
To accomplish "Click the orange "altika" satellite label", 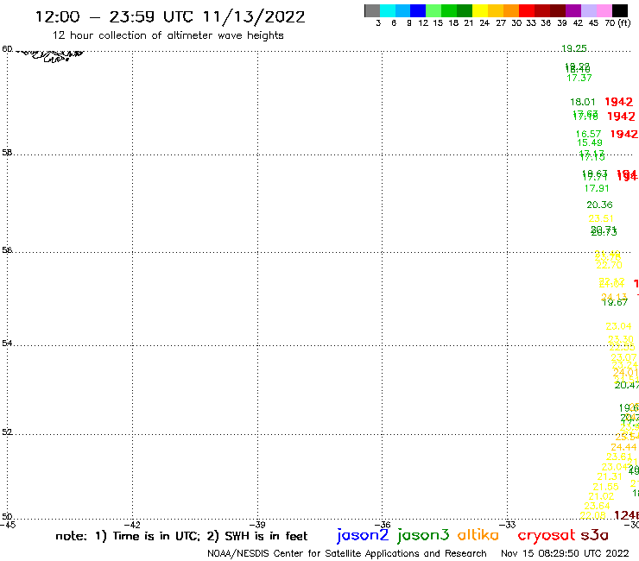I will 478,535.
